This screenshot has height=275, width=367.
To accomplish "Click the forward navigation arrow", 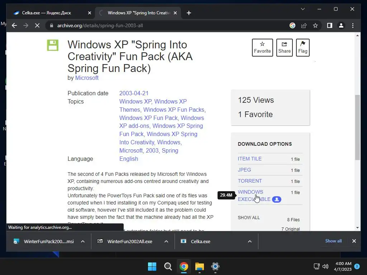I will [x=26, y=25].
